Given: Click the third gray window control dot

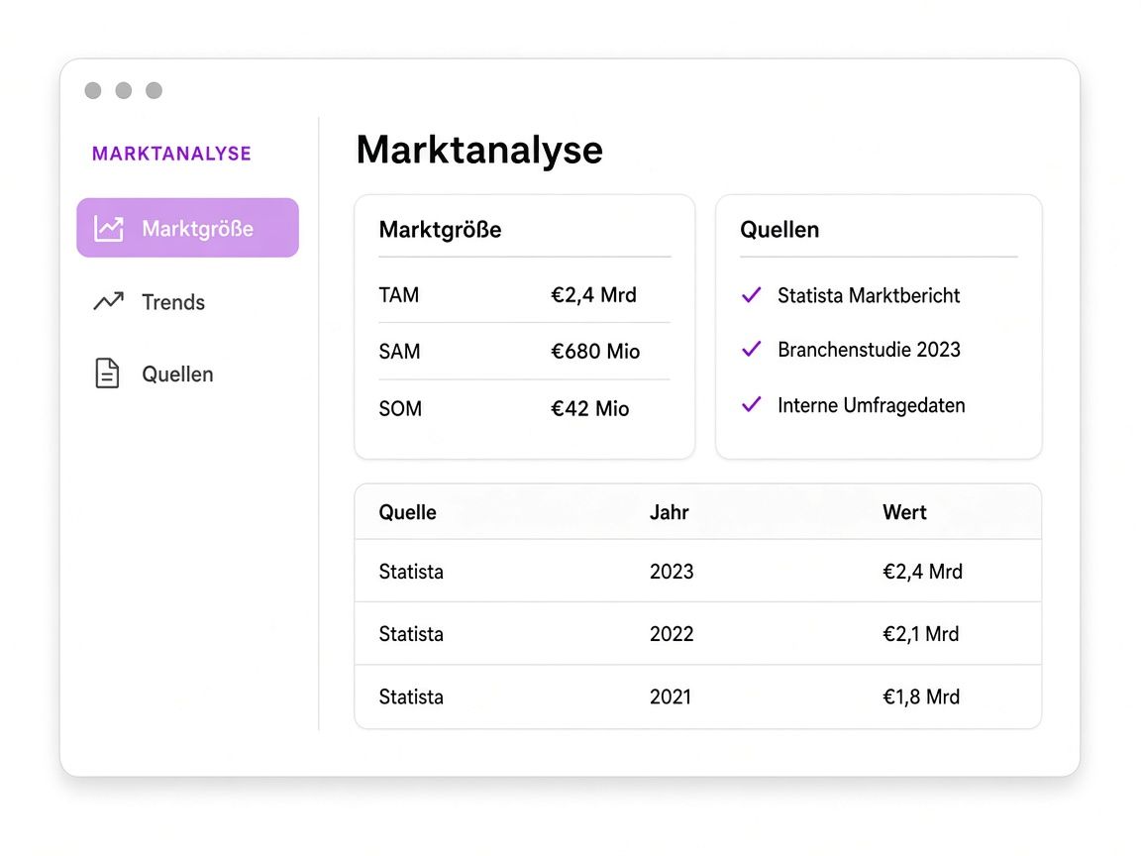Looking at the screenshot, I should (x=155, y=90).
